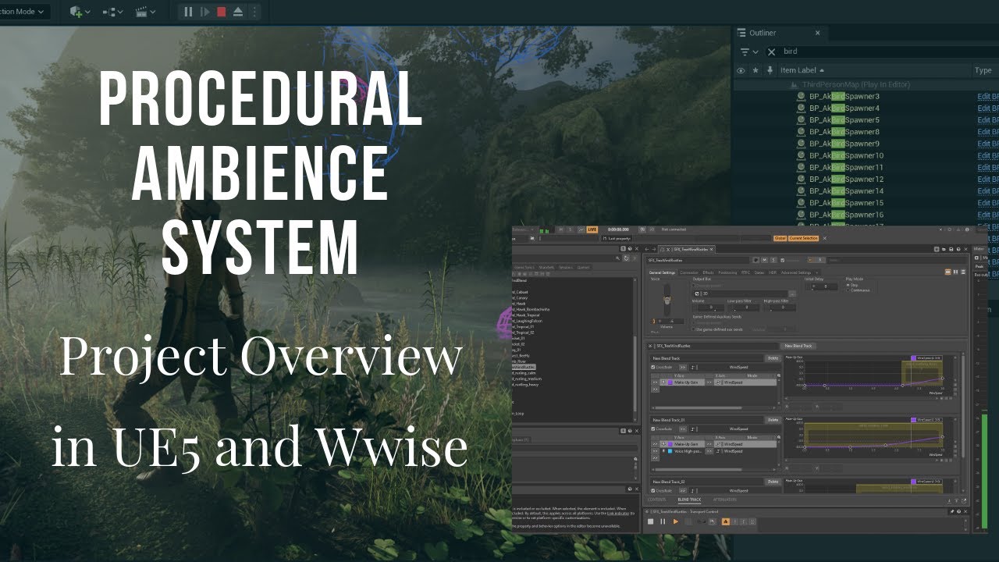Click Edit link for BP_AkBirdSpawner3
Image resolution: width=999 pixels, height=562 pixels.
point(988,96)
